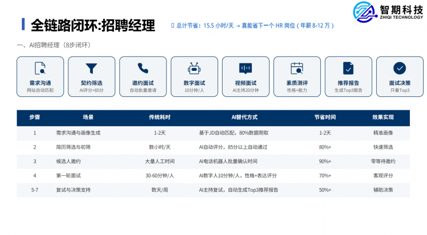Viewport: 427px width, 235px height.
Task: Click the document search icon above 需求沟通
Action: (40, 68)
